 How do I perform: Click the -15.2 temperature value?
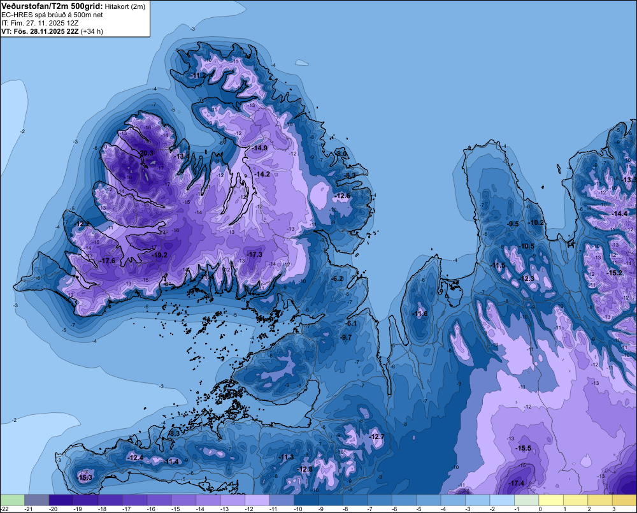pos(614,273)
